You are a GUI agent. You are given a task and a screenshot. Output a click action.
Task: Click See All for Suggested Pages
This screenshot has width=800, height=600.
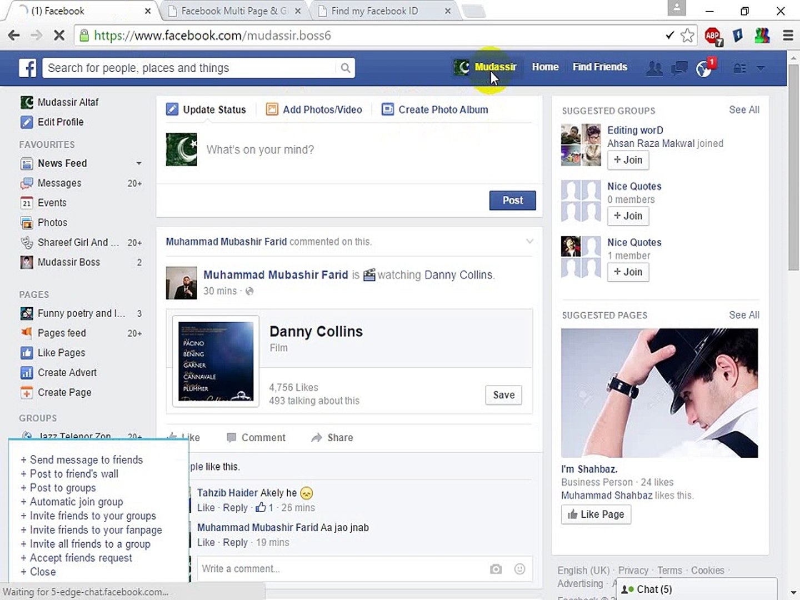coord(744,315)
